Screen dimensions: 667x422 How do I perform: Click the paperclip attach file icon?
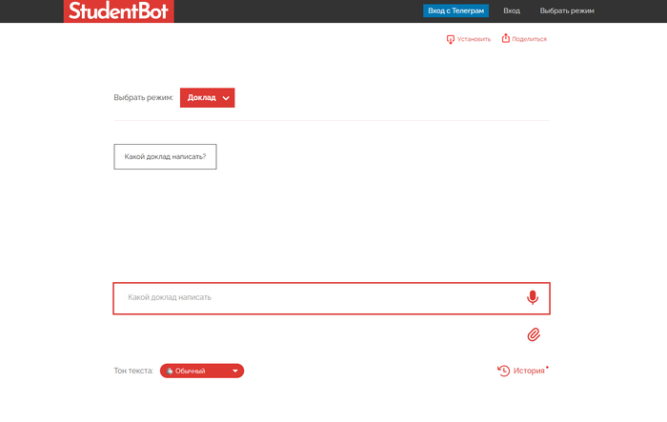534,334
